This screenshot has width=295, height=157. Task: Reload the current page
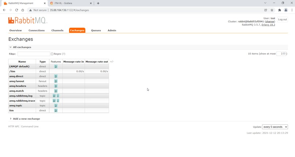pyautogui.click(x=16, y=10)
